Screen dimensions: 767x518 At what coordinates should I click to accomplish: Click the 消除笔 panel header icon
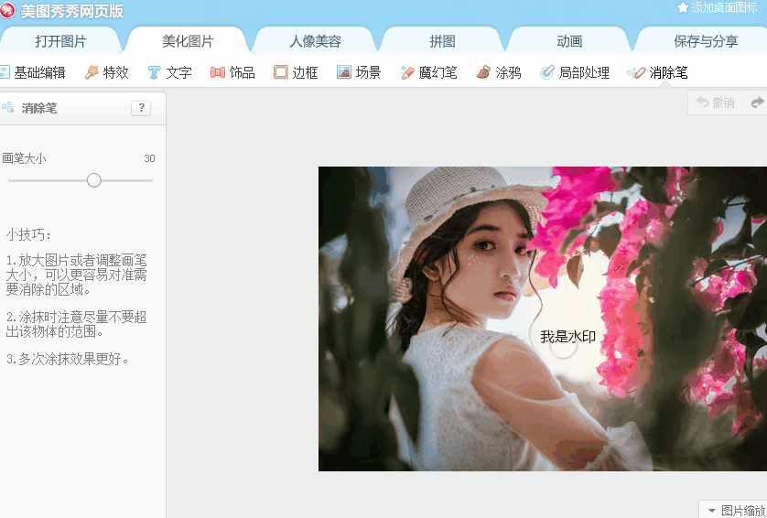8,107
